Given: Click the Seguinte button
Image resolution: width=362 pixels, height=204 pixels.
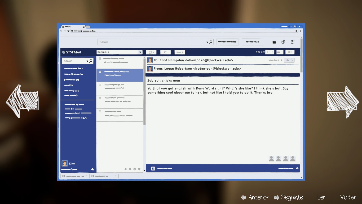Looking at the screenshot, I should click(x=289, y=197).
